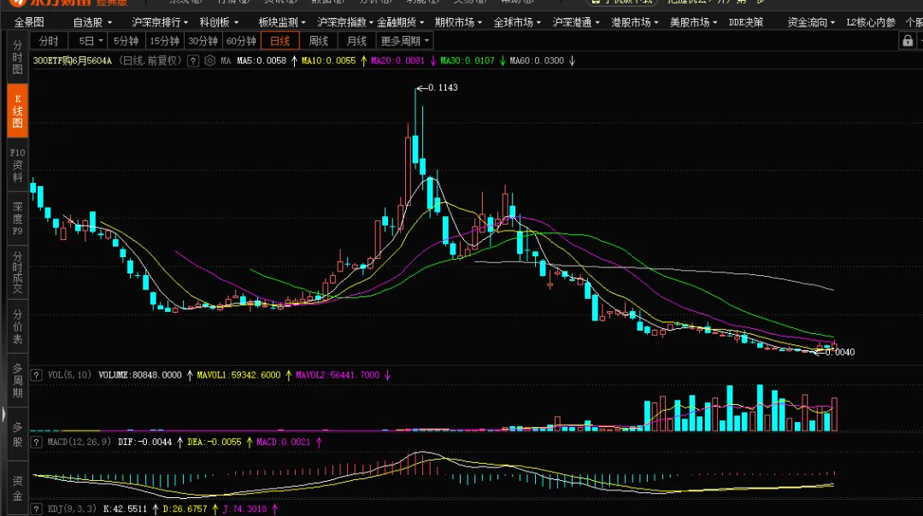Switch to 多周期 view in the sidebar
923x516 pixels.
pyautogui.click(x=17, y=381)
